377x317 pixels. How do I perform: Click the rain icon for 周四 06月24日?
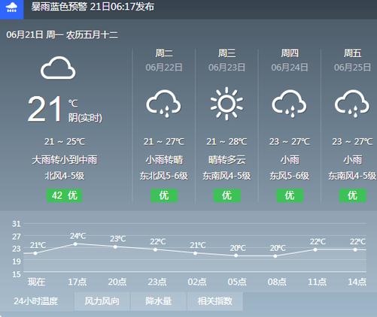click(289, 104)
